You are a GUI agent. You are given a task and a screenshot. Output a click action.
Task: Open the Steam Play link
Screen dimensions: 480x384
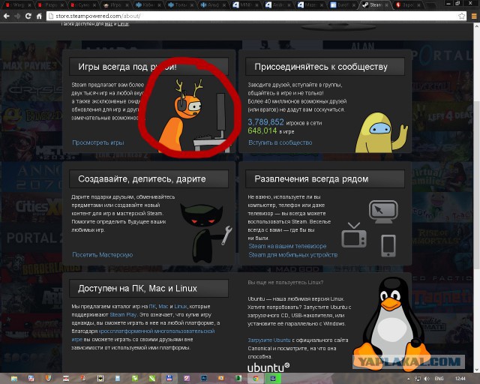(123, 315)
